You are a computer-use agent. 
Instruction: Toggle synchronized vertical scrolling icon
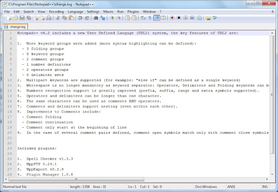pyautogui.click(x=127, y=18)
